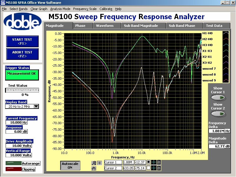Click the START TEST button

tap(22, 41)
